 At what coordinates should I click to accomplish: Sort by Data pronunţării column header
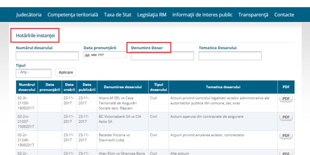[x=50, y=87]
